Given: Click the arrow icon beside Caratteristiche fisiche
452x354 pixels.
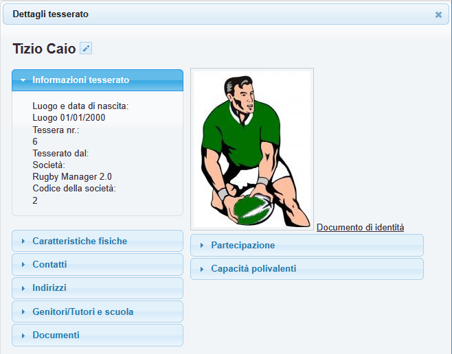Looking at the screenshot, I should (x=23, y=241).
